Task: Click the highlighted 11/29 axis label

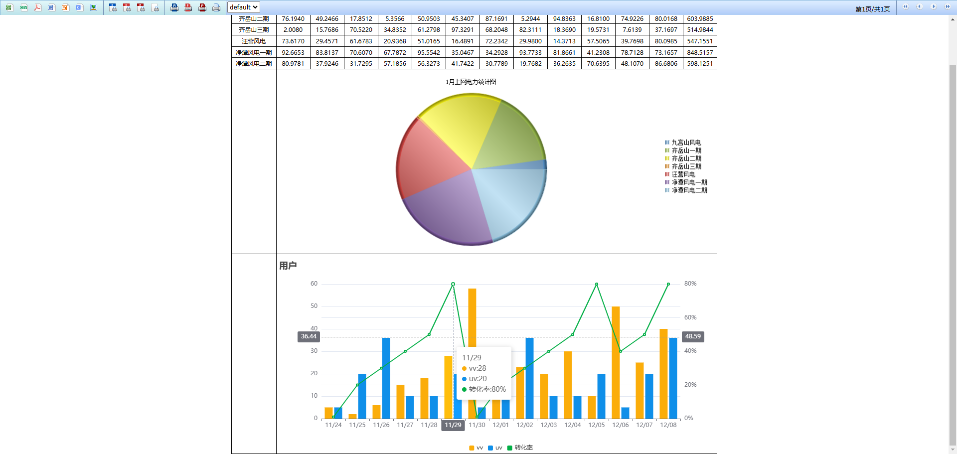Action: [x=453, y=425]
